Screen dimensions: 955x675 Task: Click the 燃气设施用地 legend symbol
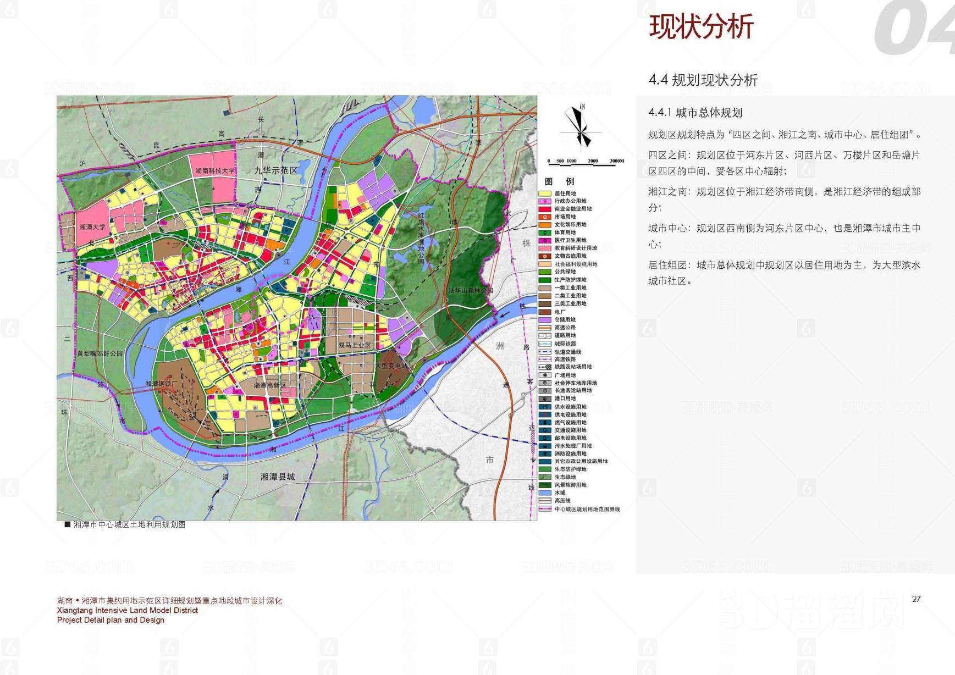pyautogui.click(x=544, y=422)
